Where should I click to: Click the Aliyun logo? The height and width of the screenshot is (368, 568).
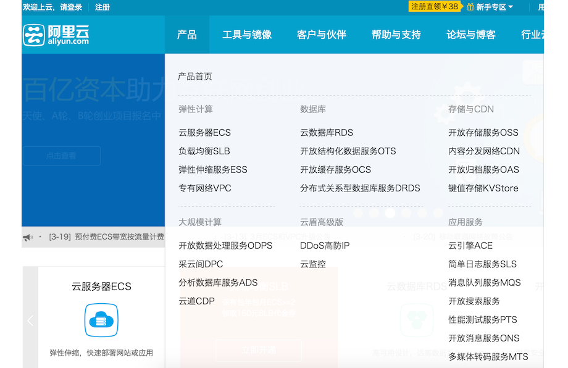pyautogui.click(x=56, y=35)
